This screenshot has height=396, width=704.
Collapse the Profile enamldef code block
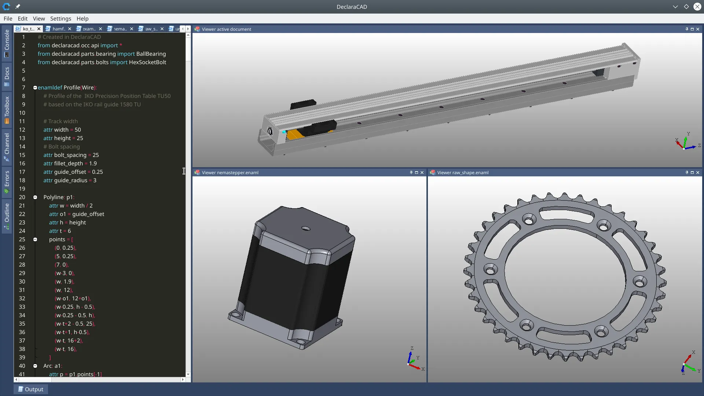35,88
